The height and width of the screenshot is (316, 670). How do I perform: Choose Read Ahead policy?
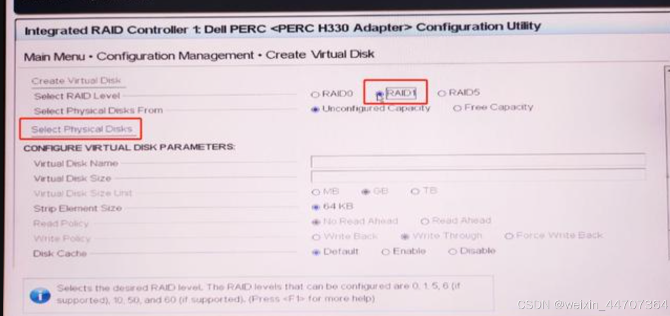pos(424,221)
